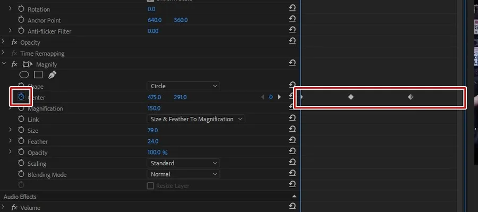The width and height of the screenshot is (478, 212).
Task: Click the Magnification value 150.0
Action: (154, 108)
